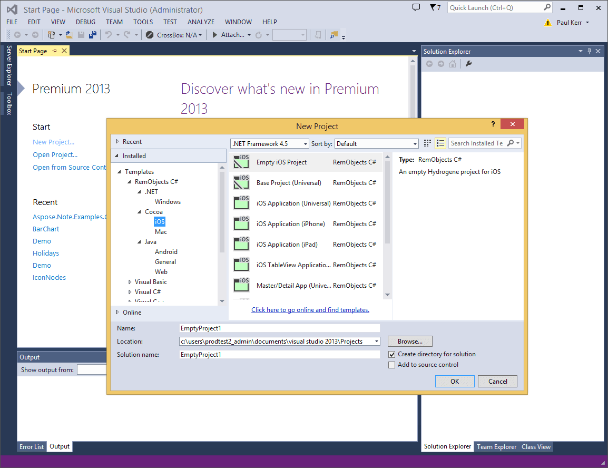Expand the Visual C# tree node

(130, 292)
